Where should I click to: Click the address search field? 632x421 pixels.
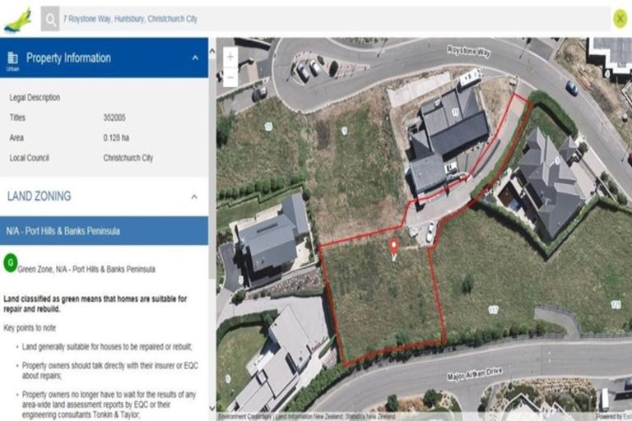pos(335,19)
